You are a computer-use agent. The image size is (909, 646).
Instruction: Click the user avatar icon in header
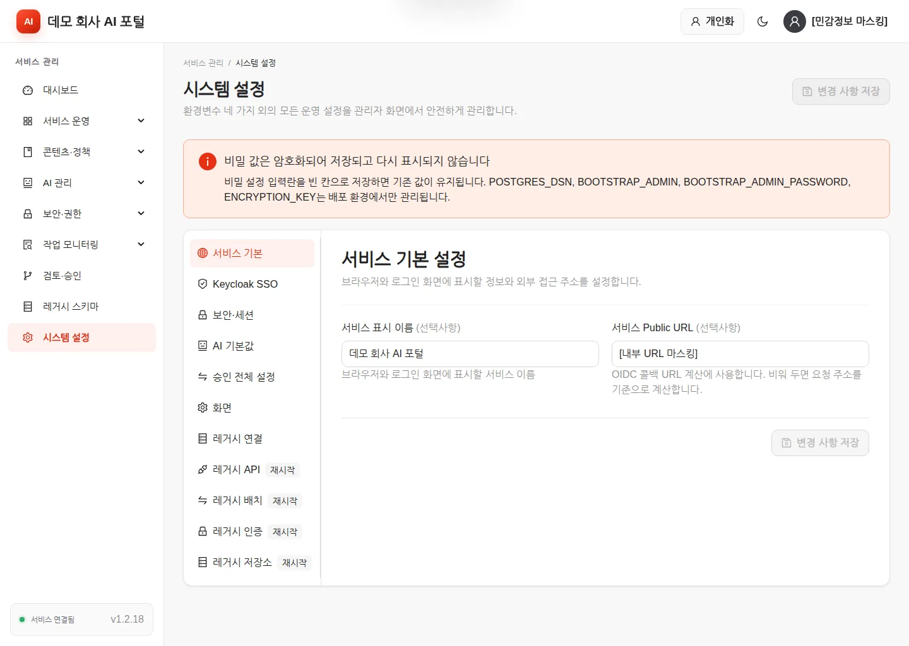tap(794, 21)
